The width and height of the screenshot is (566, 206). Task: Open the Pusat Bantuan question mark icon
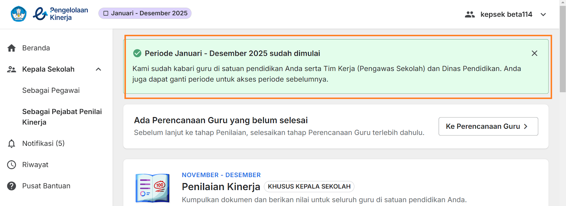tap(12, 186)
